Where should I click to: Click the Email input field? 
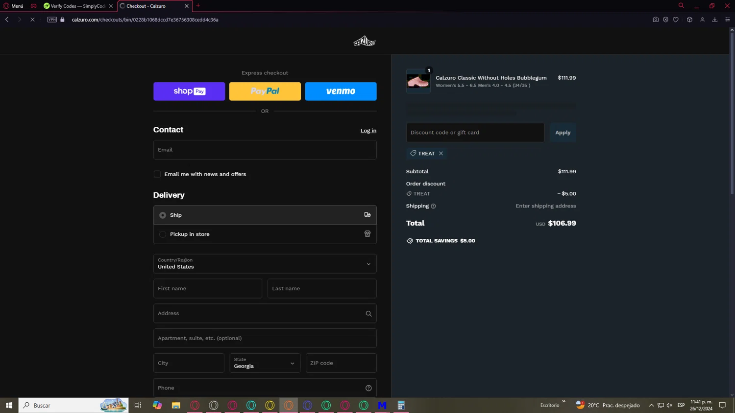click(x=265, y=150)
